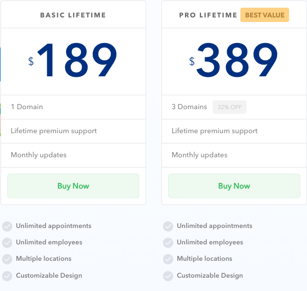307x291 pixels.
Task: Click check icon beside Pro Unlimited employees
Action: click(168, 243)
